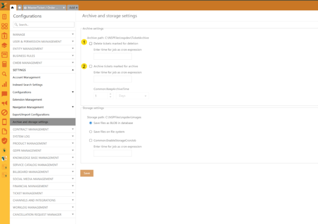This screenshot has height=224, width=318.
Task: Click the graduation cap sidebar icon
Action: [4, 45]
